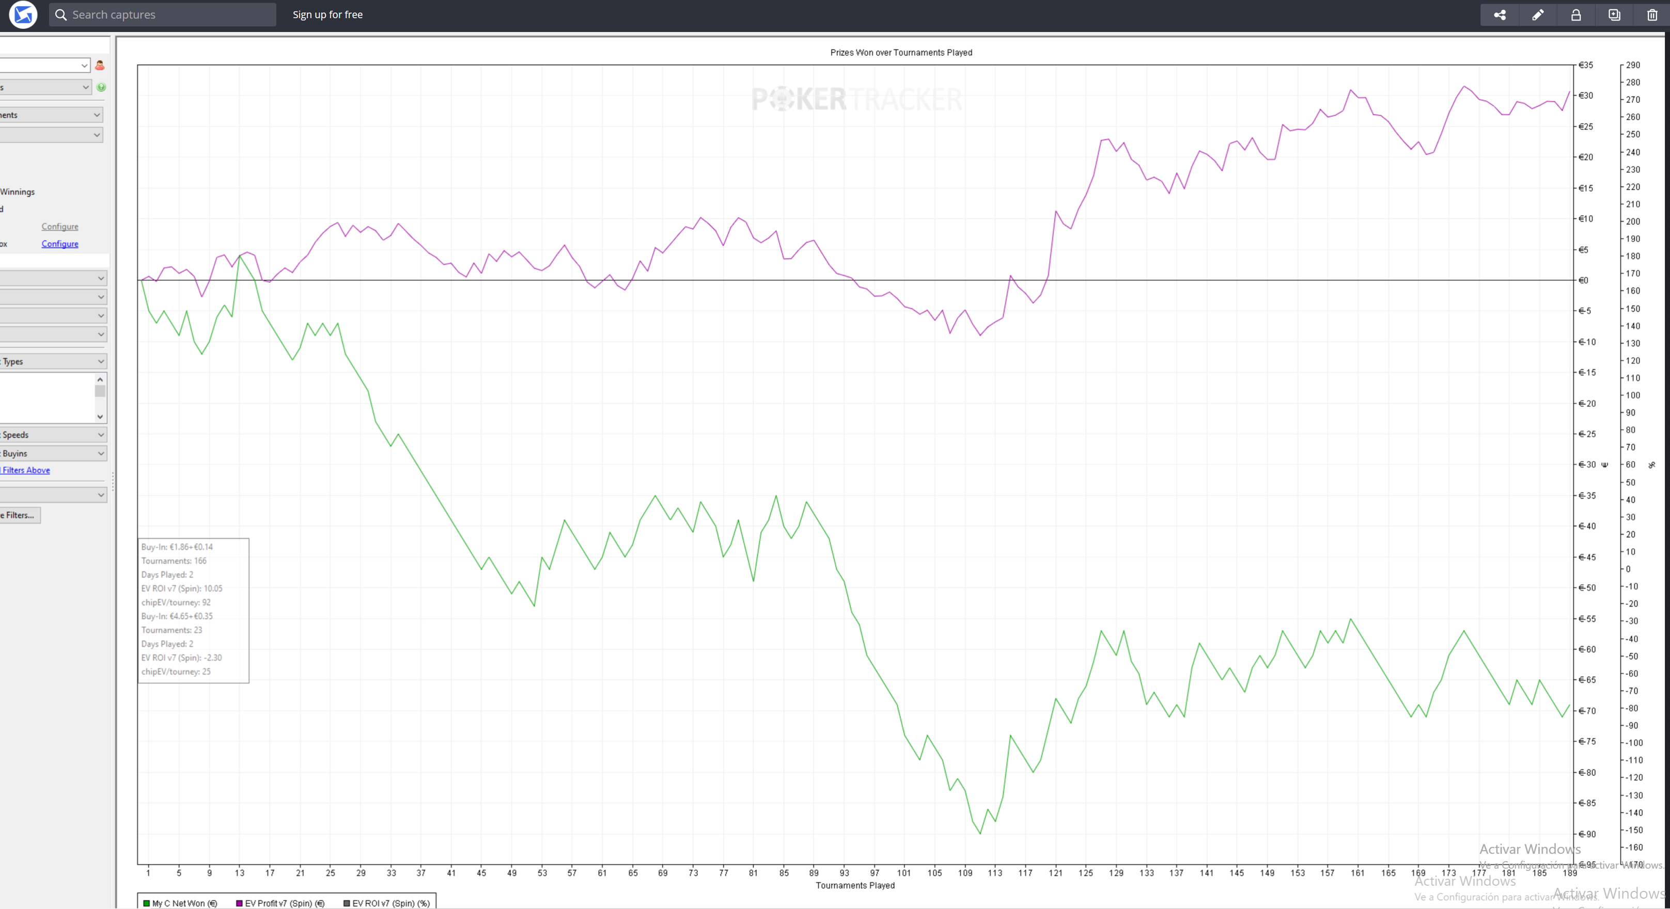1670x909 pixels.
Task: Click the padlock privacy icon
Action: coord(1576,15)
